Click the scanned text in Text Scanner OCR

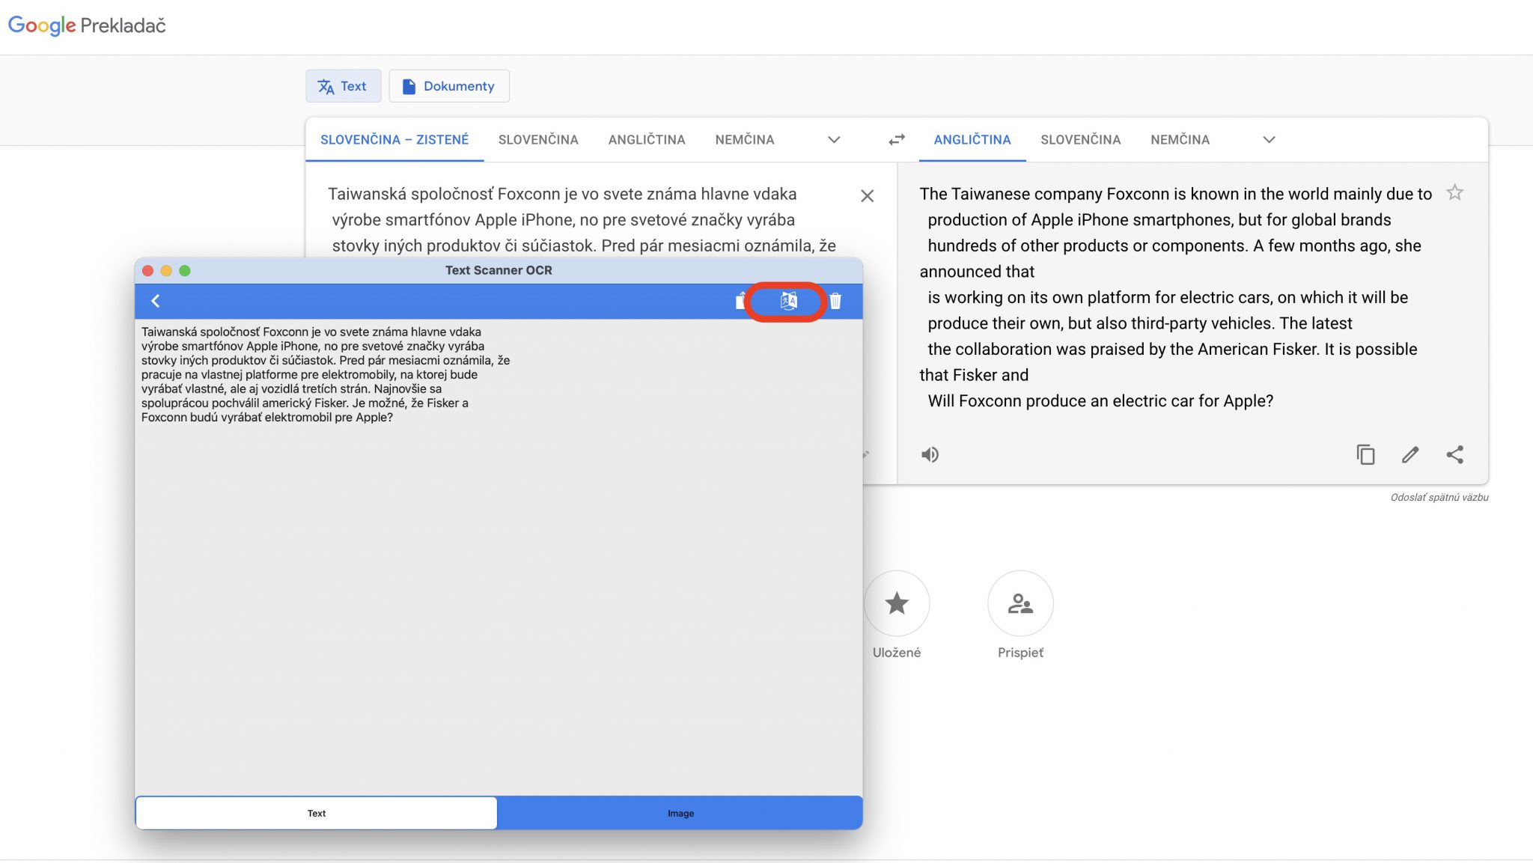pos(326,374)
